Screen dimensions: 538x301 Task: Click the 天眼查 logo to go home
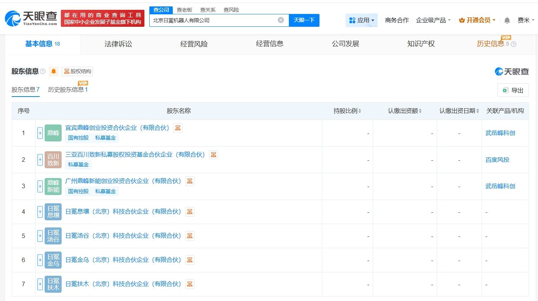click(31, 18)
